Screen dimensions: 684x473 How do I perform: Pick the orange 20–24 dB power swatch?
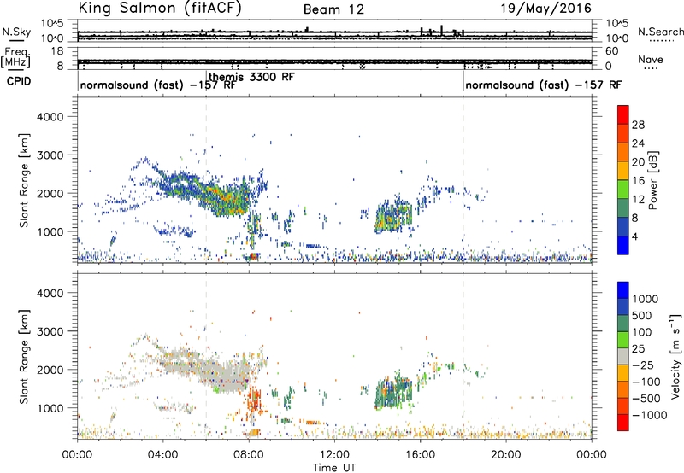(623, 152)
